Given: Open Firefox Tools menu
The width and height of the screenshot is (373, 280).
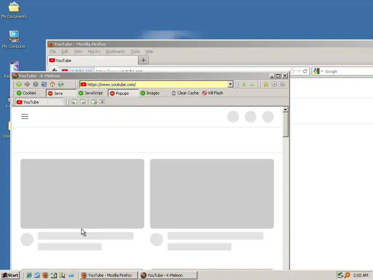Looking at the screenshot, I should point(135,51).
